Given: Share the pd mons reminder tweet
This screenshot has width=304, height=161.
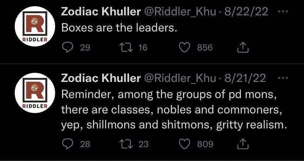Looking at the screenshot, I should pos(243,144).
